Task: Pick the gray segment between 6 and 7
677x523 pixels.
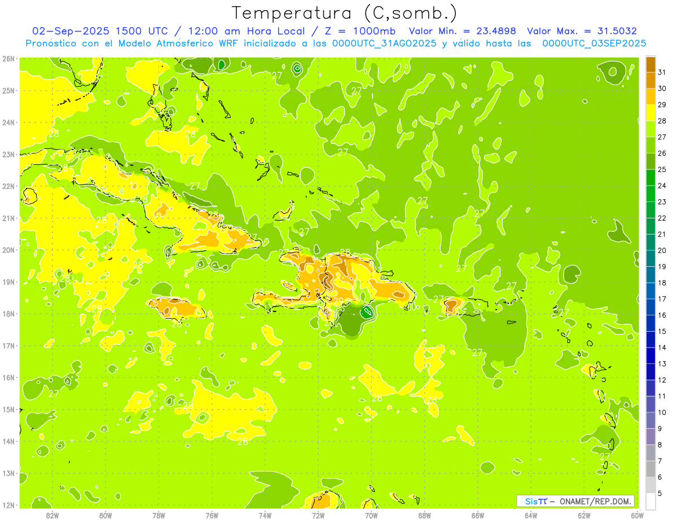Action: 650,469
